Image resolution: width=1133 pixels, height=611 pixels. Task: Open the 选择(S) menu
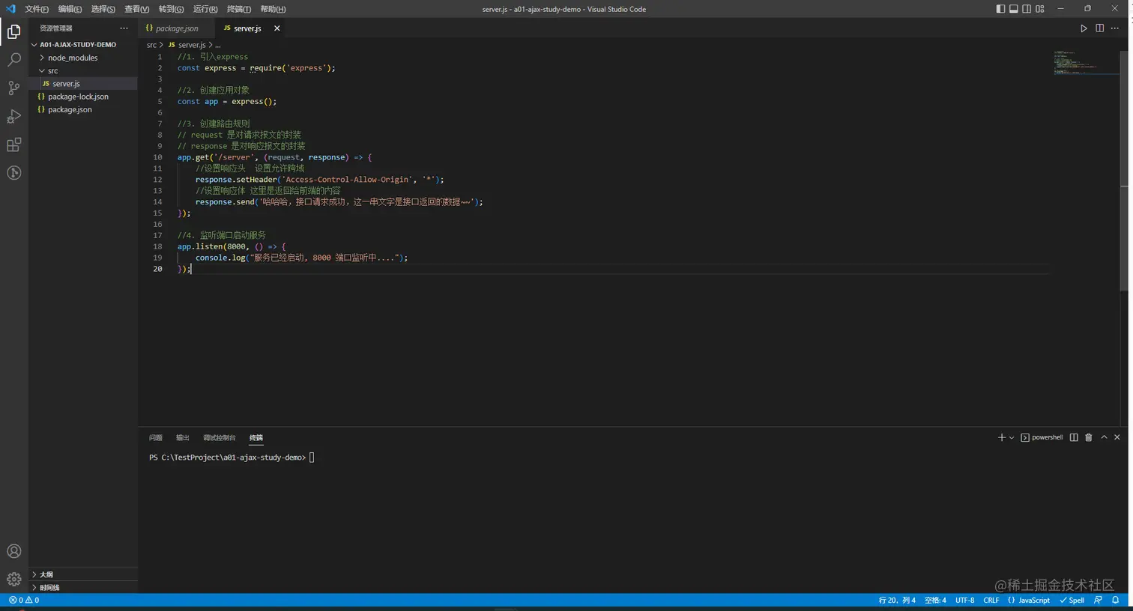(x=103, y=9)
